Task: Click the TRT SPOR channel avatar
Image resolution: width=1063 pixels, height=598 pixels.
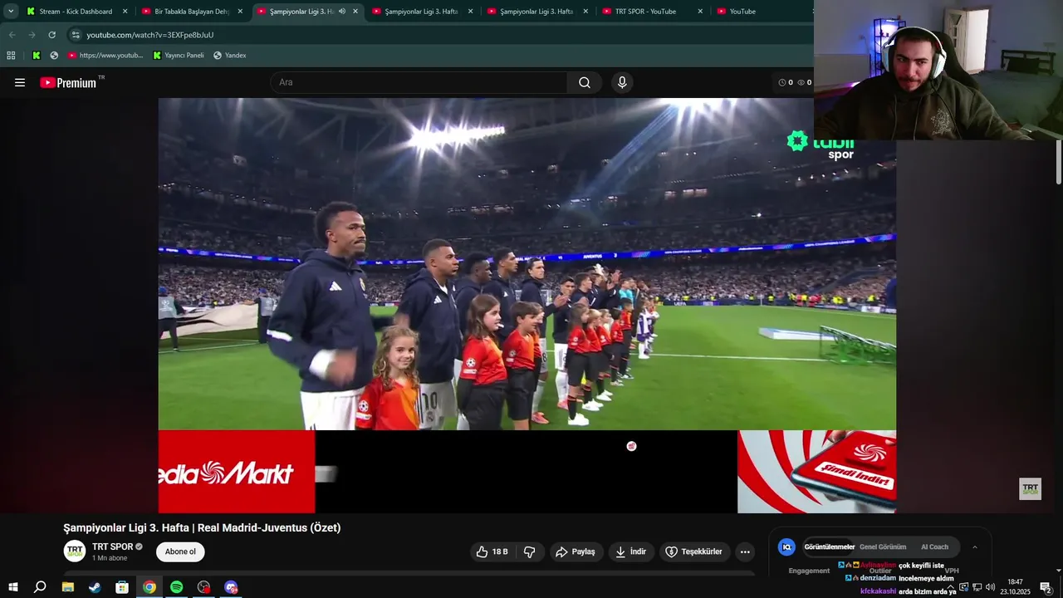Action: coord(75,551)
